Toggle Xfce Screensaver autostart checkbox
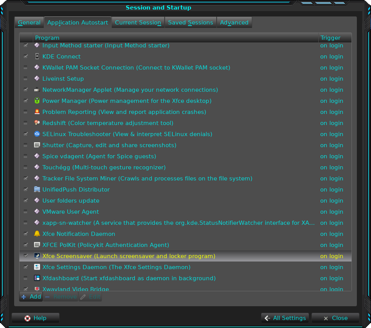Viewport: 371px width, 328px height. [26, 256]
